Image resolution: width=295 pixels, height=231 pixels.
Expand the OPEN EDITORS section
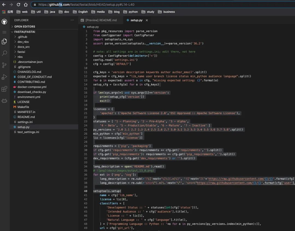(x=25, y=26)
